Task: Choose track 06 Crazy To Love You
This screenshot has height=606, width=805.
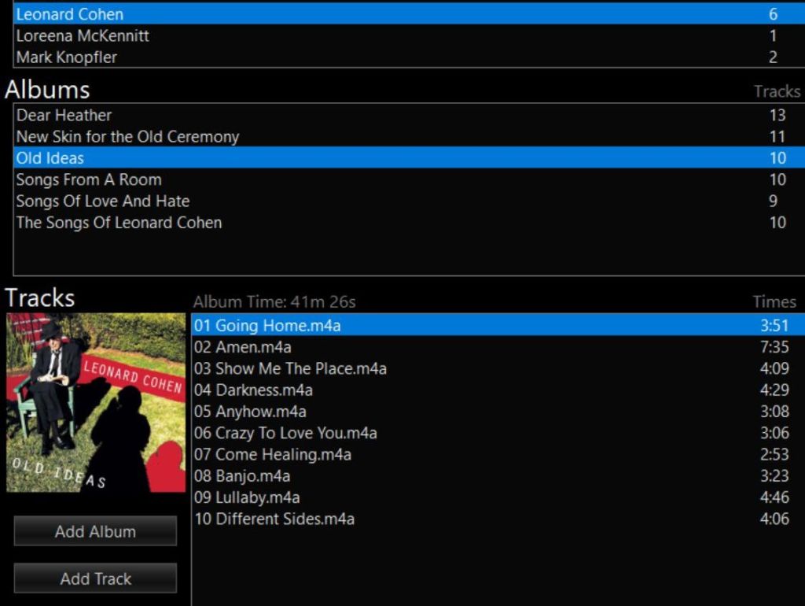Action: click(x=285, y=433)
